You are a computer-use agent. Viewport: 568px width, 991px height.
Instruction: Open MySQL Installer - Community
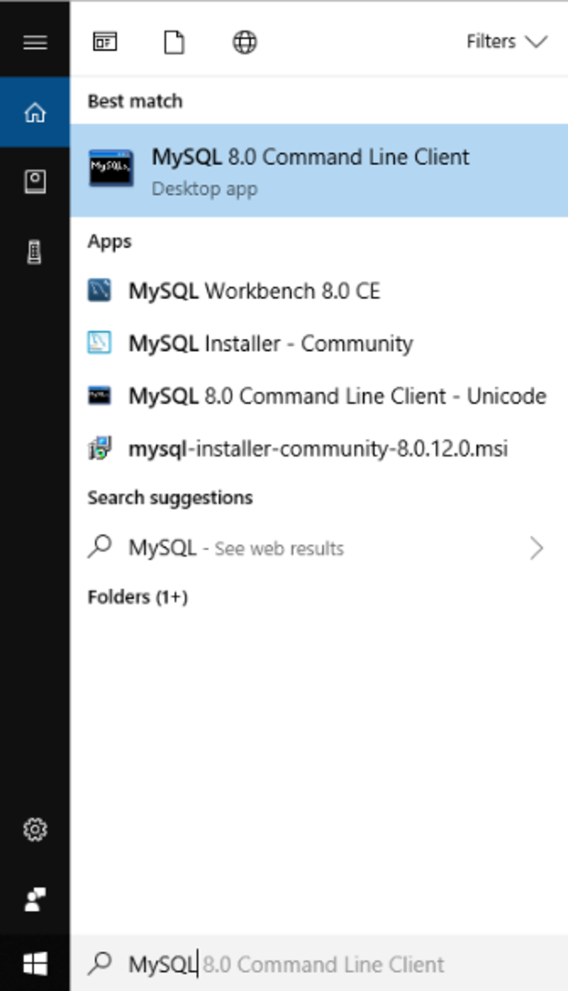coord(319,344)
